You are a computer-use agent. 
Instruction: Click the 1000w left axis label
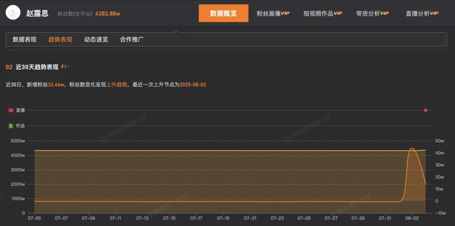[x=18, y=199]
